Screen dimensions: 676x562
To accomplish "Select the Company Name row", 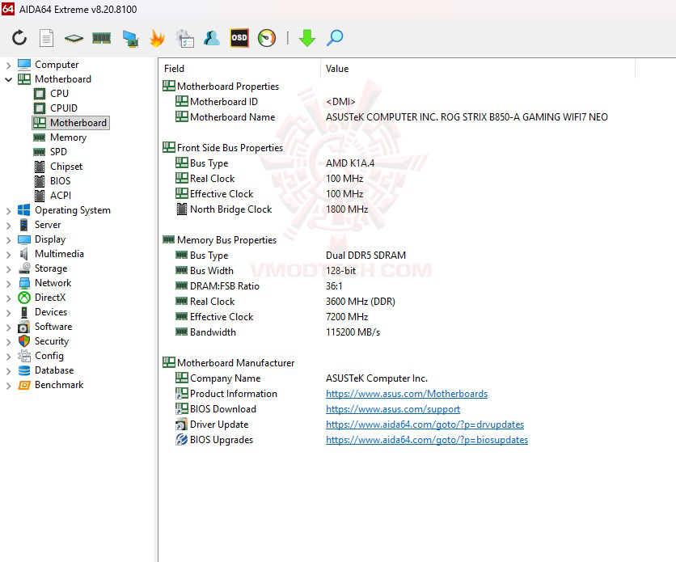I will pos(397,378).
